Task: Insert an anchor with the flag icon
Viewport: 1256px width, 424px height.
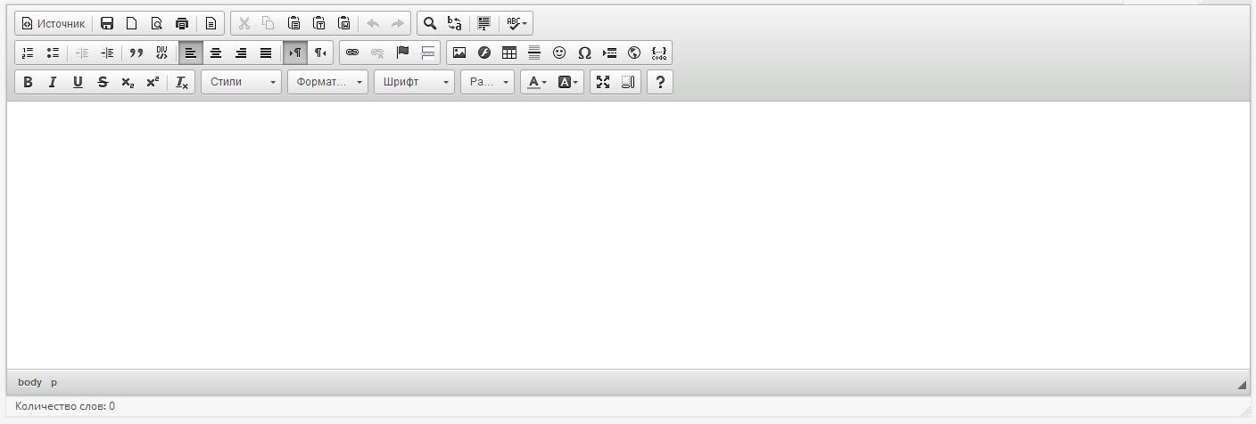Action: [x=402, y=53]
